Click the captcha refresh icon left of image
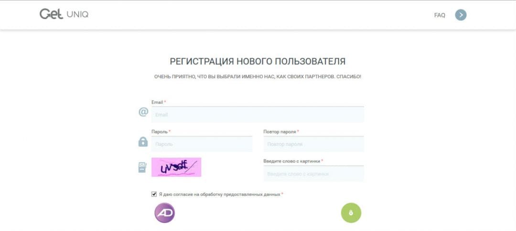 pyautogui.click(x=142, y=167)
